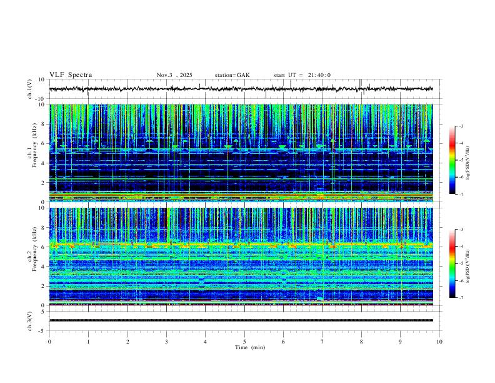The height and width of the screenshot is (383, 495).
Task: Click the ch.1 PSD color bar
Action: (x=452, y=160)
